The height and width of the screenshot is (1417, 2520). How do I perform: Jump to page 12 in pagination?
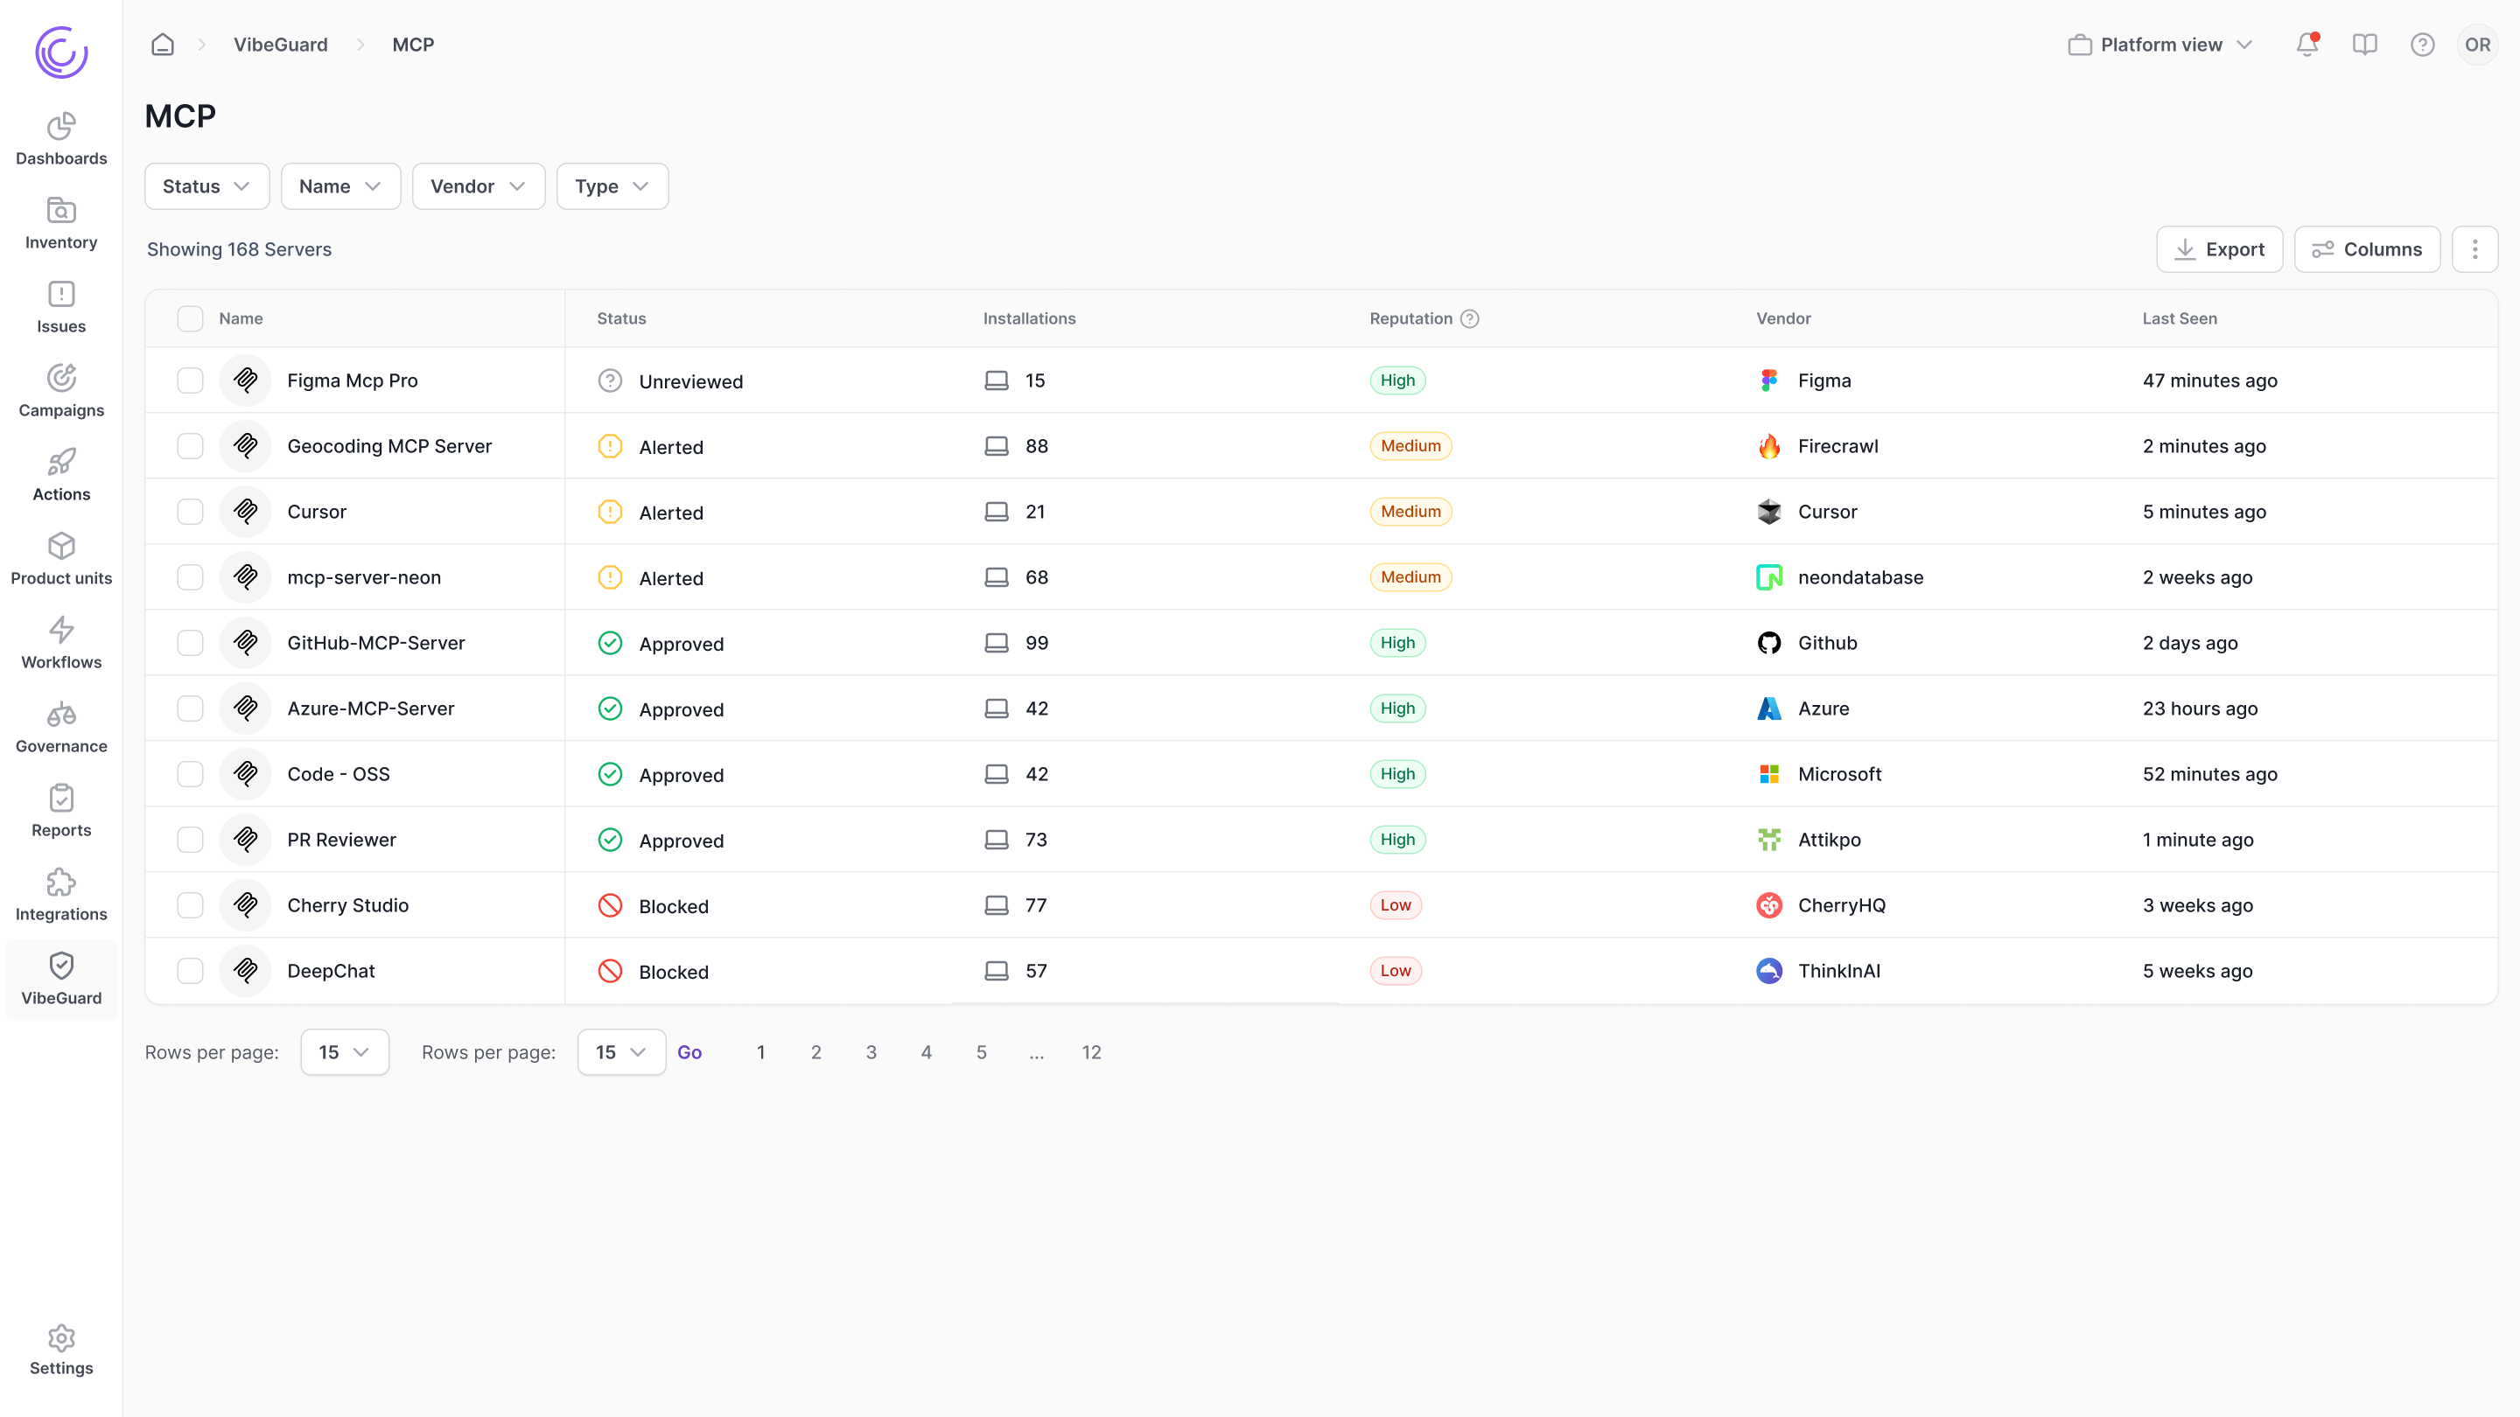[1091, 1052]
